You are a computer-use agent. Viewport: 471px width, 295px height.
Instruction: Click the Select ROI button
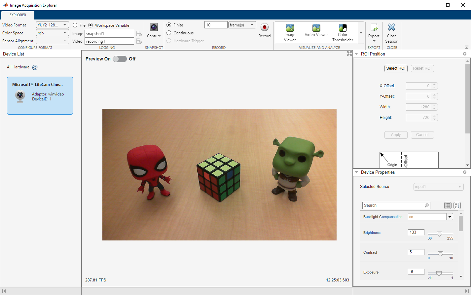click(396, 68)
